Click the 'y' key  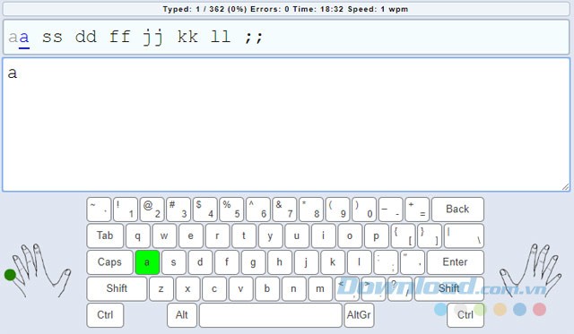pos(271,236)
